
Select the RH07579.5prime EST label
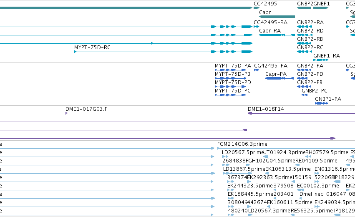point(327,152)
